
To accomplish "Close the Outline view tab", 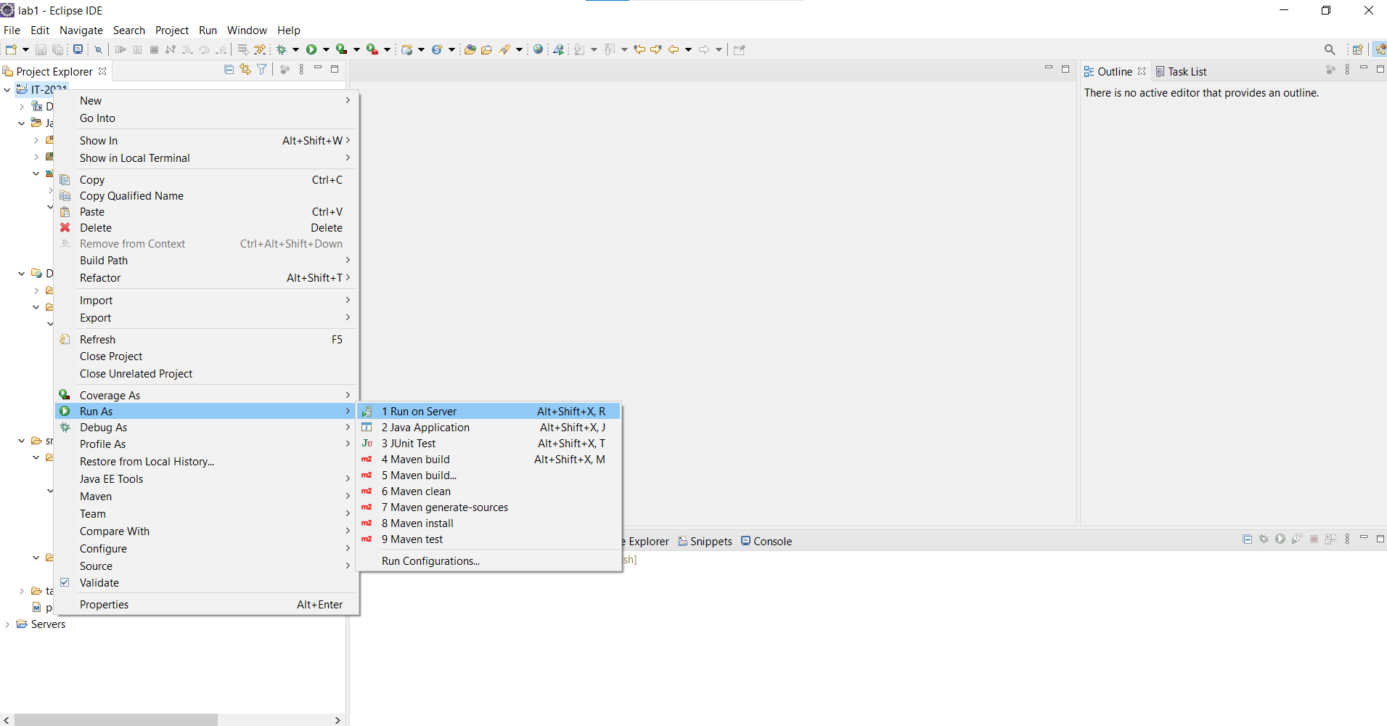I will [x=1142, y=71].
